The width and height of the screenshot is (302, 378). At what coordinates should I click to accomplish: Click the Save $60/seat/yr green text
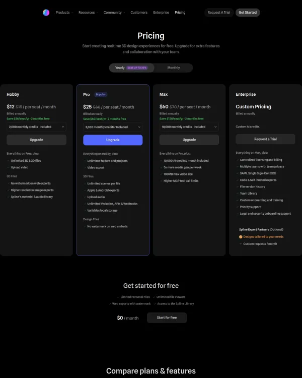coord(105,119)
